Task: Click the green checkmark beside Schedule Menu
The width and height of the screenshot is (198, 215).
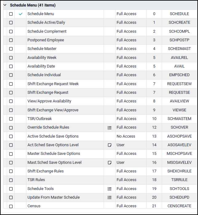Action: point(21,14)
